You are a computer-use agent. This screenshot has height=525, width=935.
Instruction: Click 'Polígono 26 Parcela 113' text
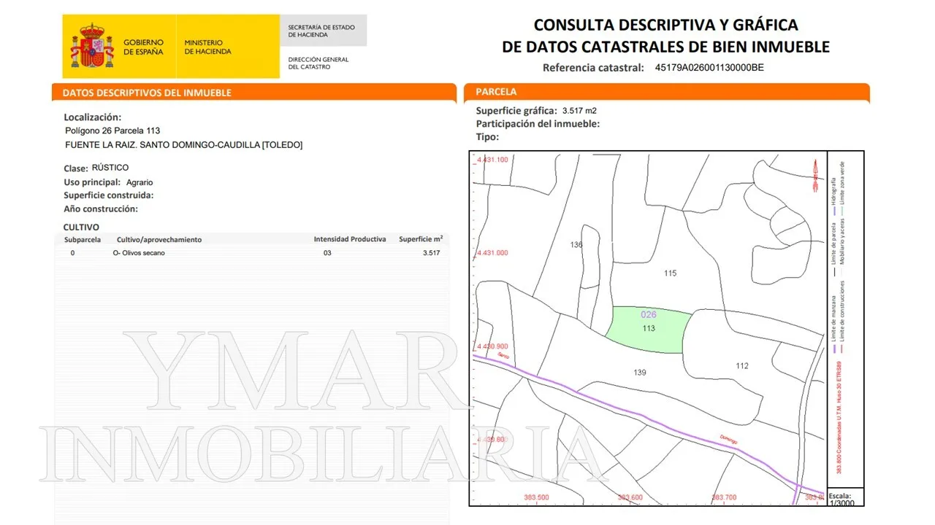[x=112, y=131]
